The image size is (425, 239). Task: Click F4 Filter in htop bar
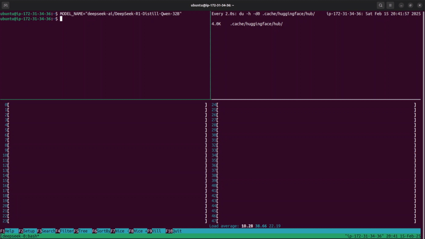click(64, 231)
